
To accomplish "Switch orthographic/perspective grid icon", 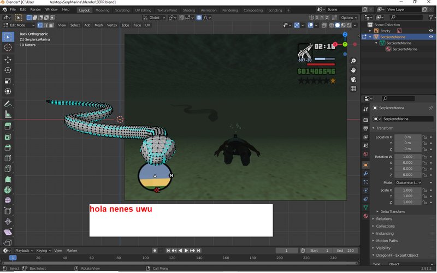I will click(353, 88).
